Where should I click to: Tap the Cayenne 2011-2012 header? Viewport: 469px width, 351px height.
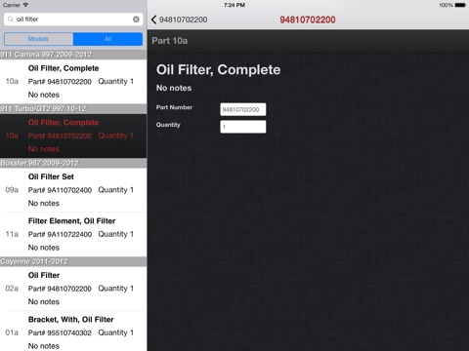(73, 261)
